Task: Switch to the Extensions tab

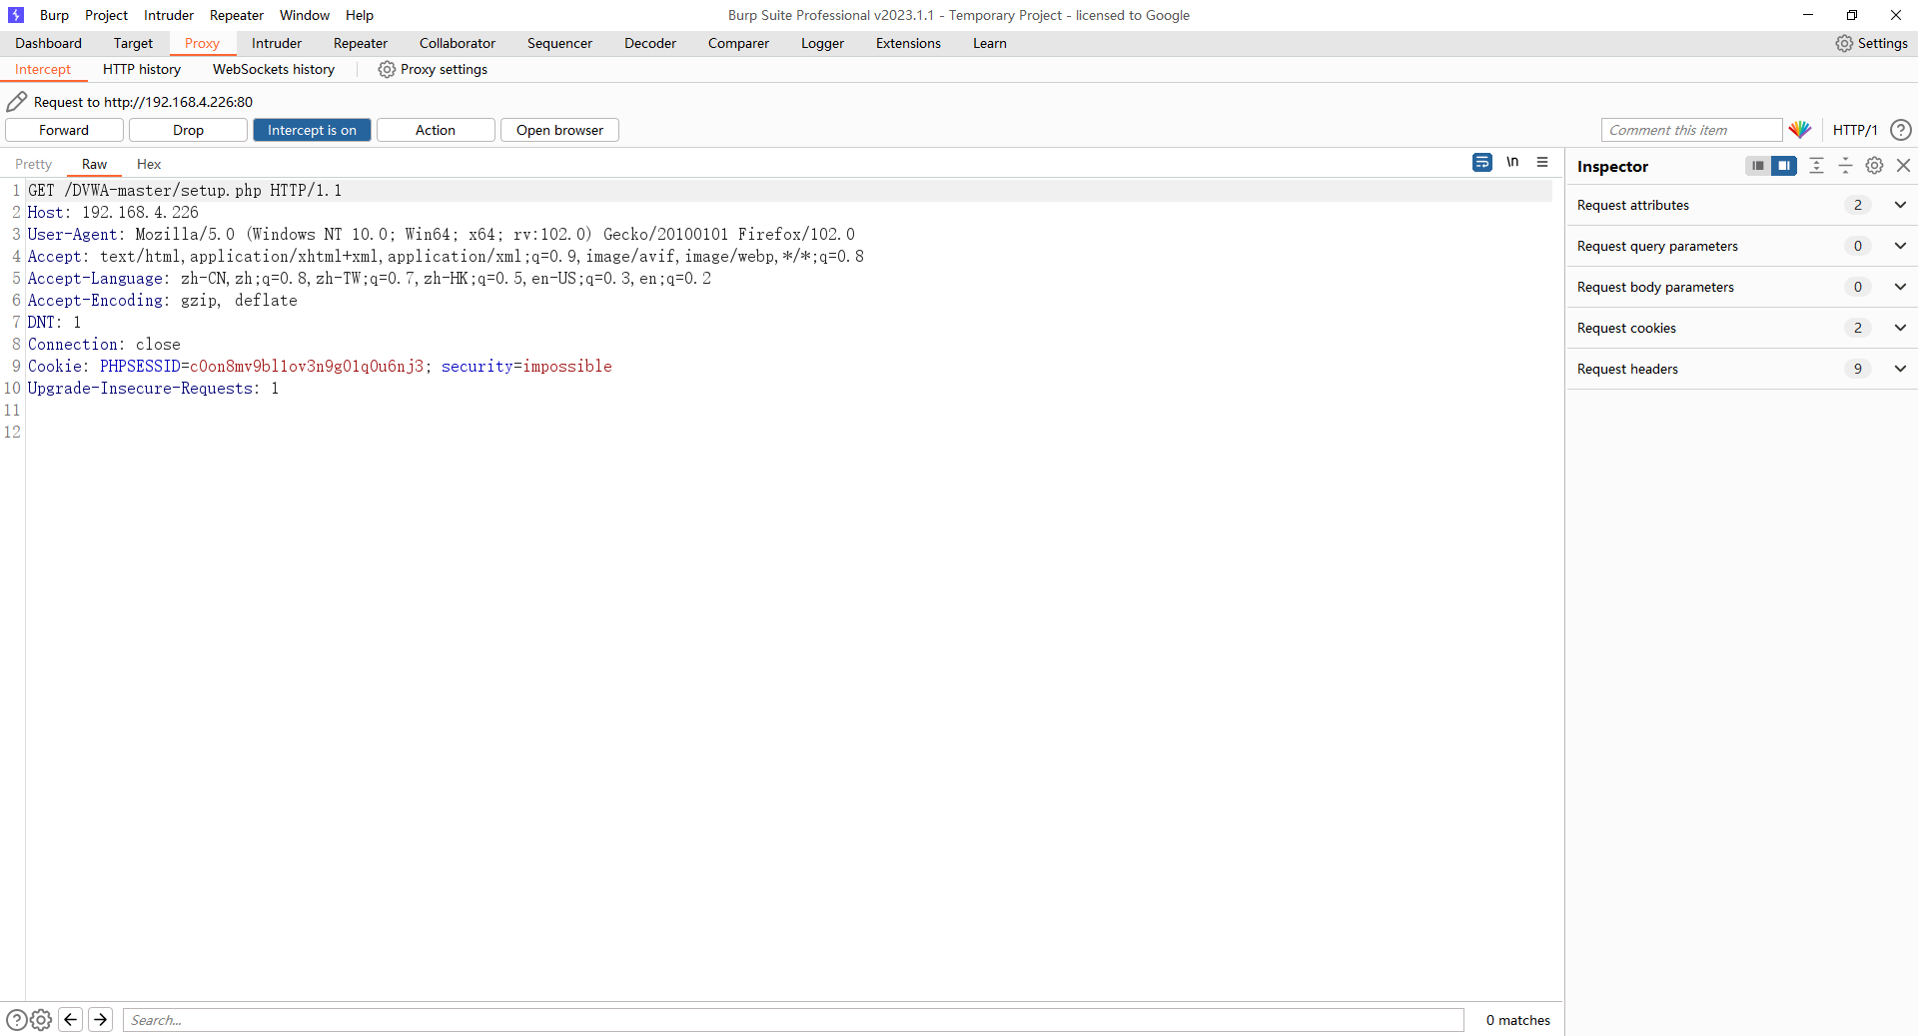Action: click(908, 43)
